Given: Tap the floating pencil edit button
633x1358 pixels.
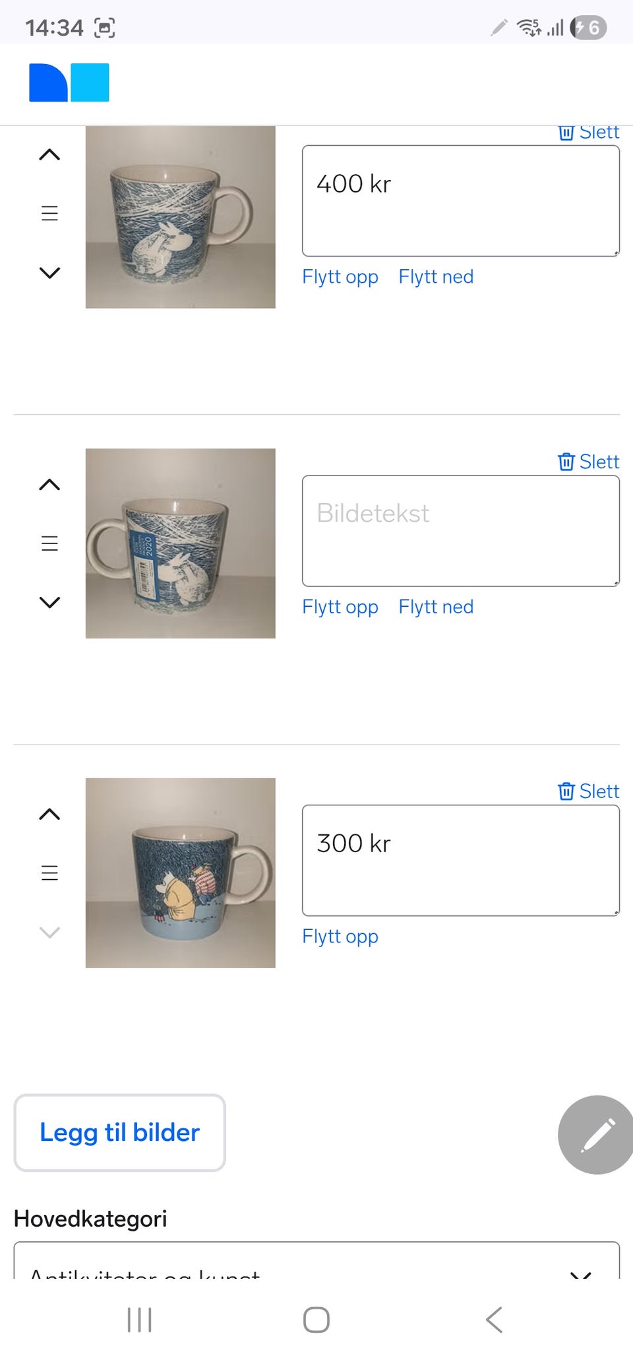Looking at the screenshot, I should pos(597,1134).
